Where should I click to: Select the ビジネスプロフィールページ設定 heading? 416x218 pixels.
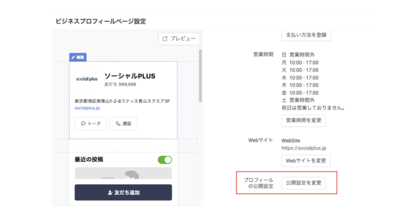(101, 21)
